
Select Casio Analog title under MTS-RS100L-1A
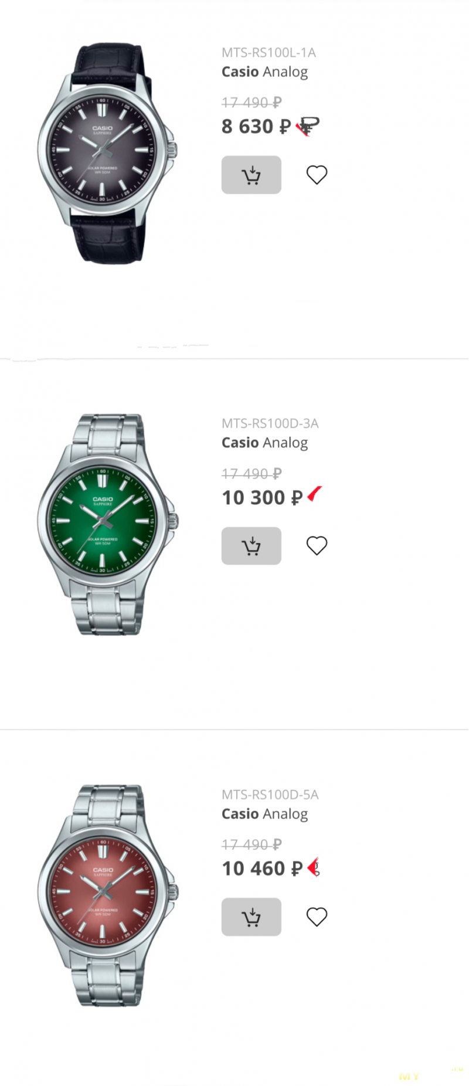[264, 72]
